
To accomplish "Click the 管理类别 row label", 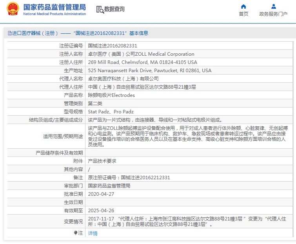I will (73, 104).
